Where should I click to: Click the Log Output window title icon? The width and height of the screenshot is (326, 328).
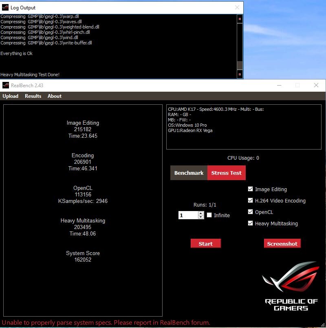click(x=5, y=7)
